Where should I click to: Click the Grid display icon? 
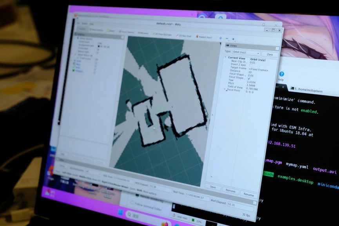(x=74, y=61)
